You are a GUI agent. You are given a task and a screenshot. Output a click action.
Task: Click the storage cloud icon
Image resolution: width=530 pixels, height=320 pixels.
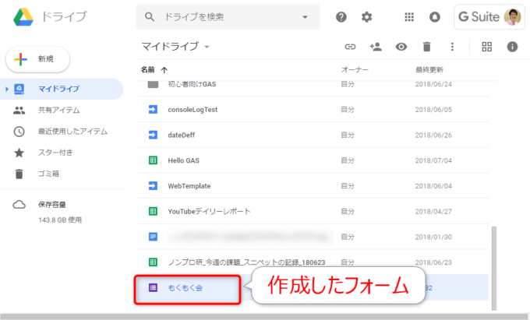coord(19,205)
